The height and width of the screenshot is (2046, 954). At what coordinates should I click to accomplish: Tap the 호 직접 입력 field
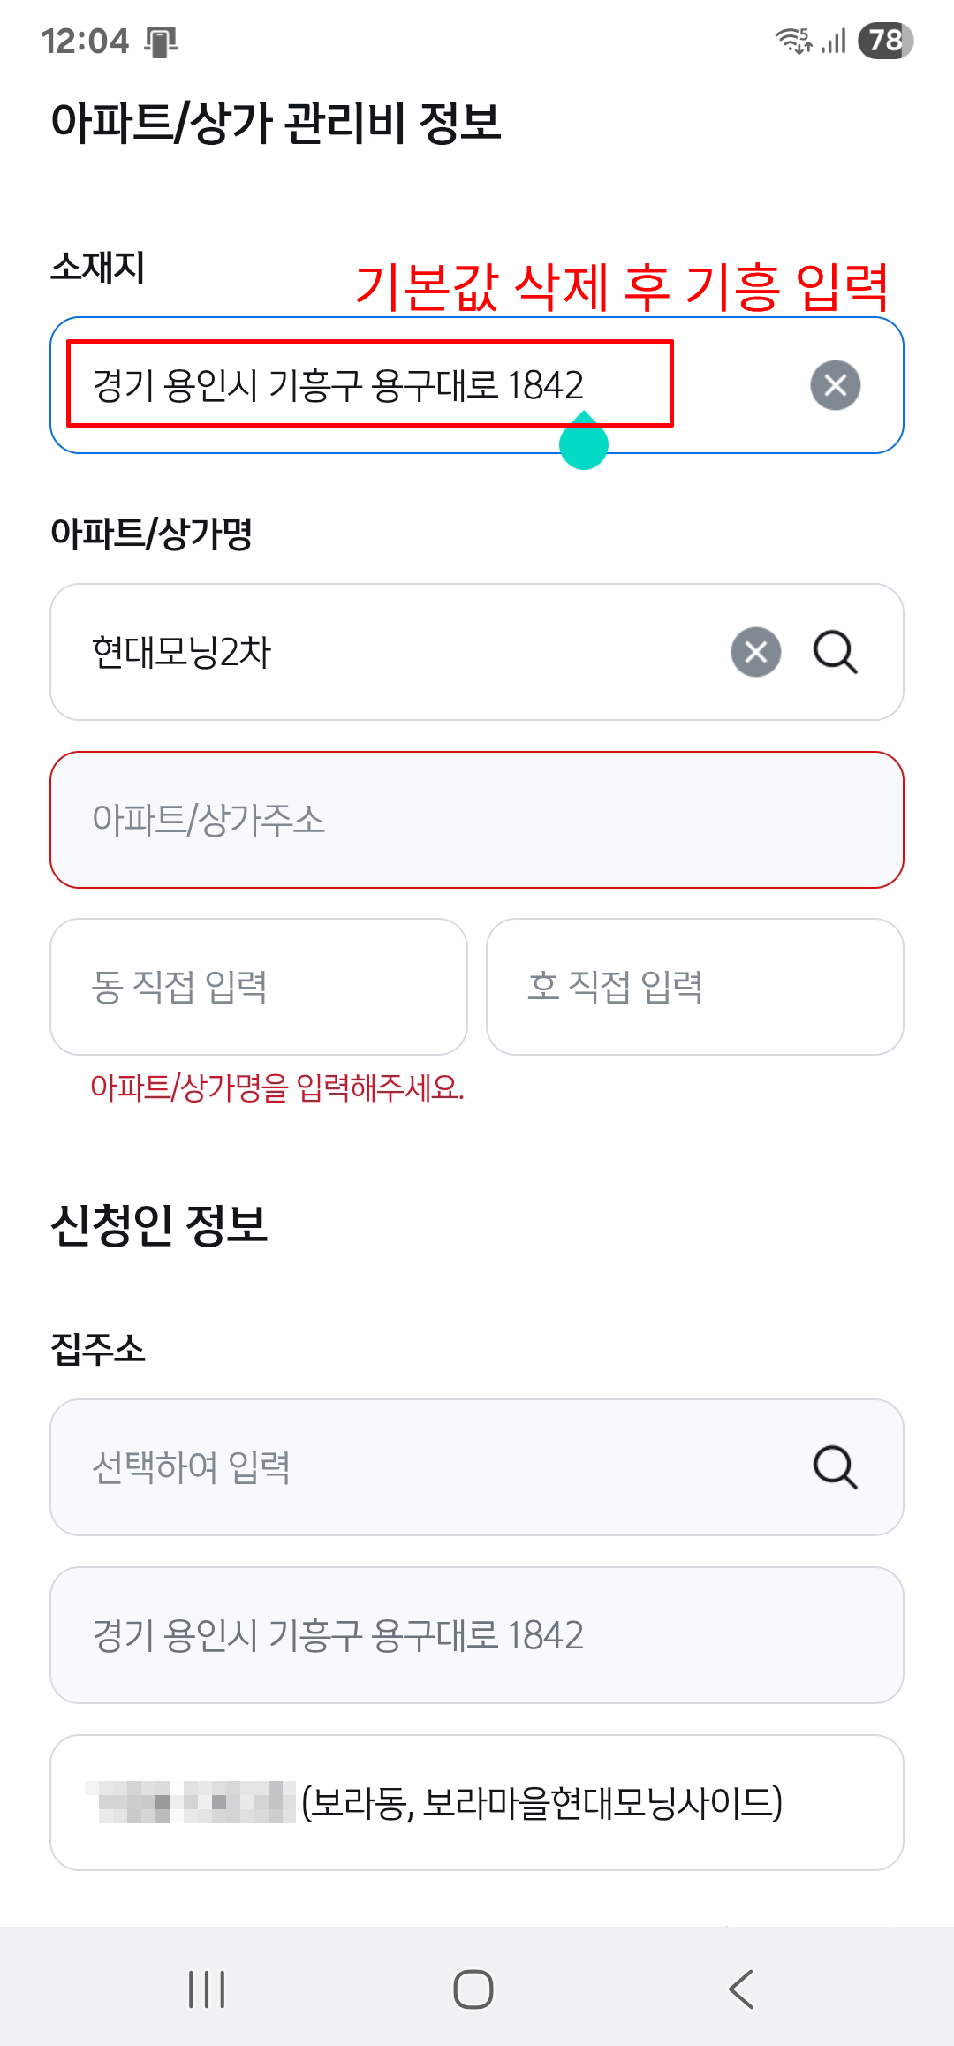(x=694, y=987)
